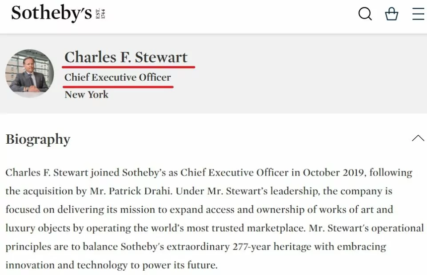Click the Biography section heading
The height and width of the screenshot is (275, 427).
point(38,139)
